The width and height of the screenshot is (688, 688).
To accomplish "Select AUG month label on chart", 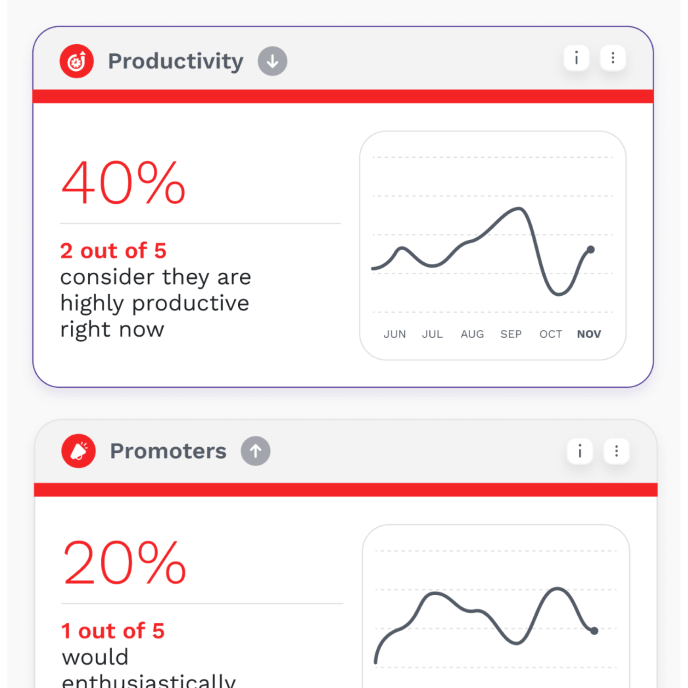I will pos(472,334).
